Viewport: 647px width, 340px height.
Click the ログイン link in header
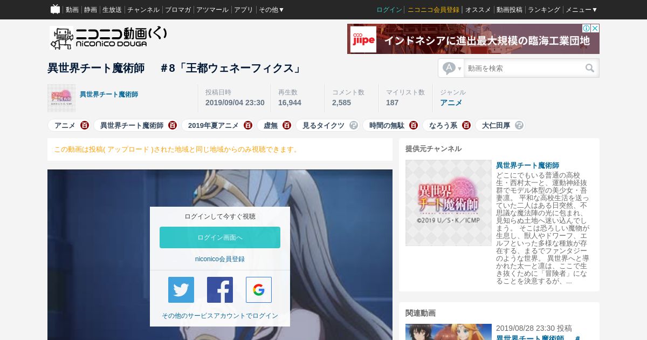pyautogui.click(x=389, y=10)
